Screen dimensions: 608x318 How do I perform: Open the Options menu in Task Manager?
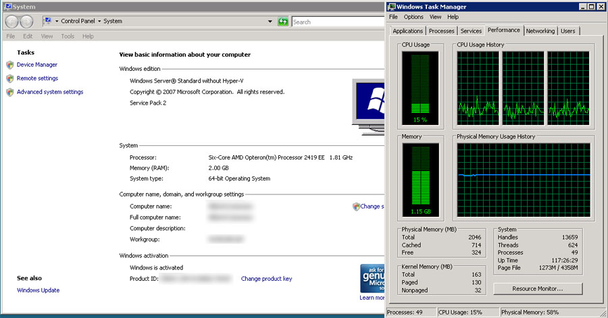413,17
